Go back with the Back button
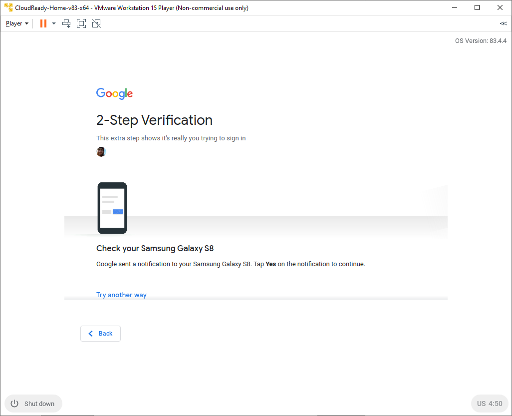The width and height of the screenshot is (512, 416). coord(100,334)
